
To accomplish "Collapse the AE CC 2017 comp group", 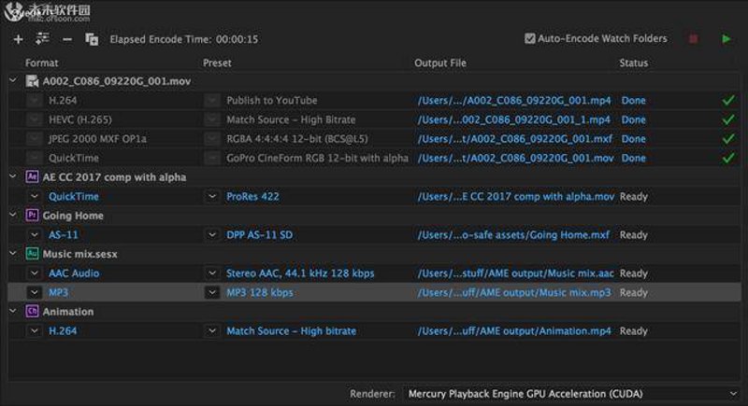I will click(x=13, y=176).
